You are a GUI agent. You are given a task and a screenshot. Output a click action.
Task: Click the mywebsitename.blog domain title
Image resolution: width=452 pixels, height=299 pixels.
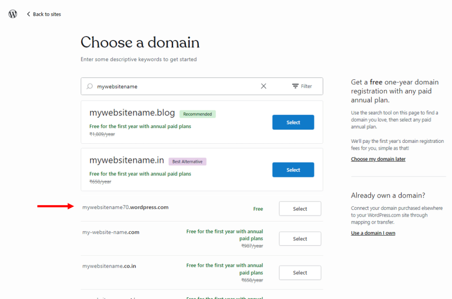click(x=132, y=112)
